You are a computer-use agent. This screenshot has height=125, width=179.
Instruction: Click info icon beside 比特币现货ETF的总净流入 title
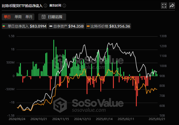pos(46,6)
